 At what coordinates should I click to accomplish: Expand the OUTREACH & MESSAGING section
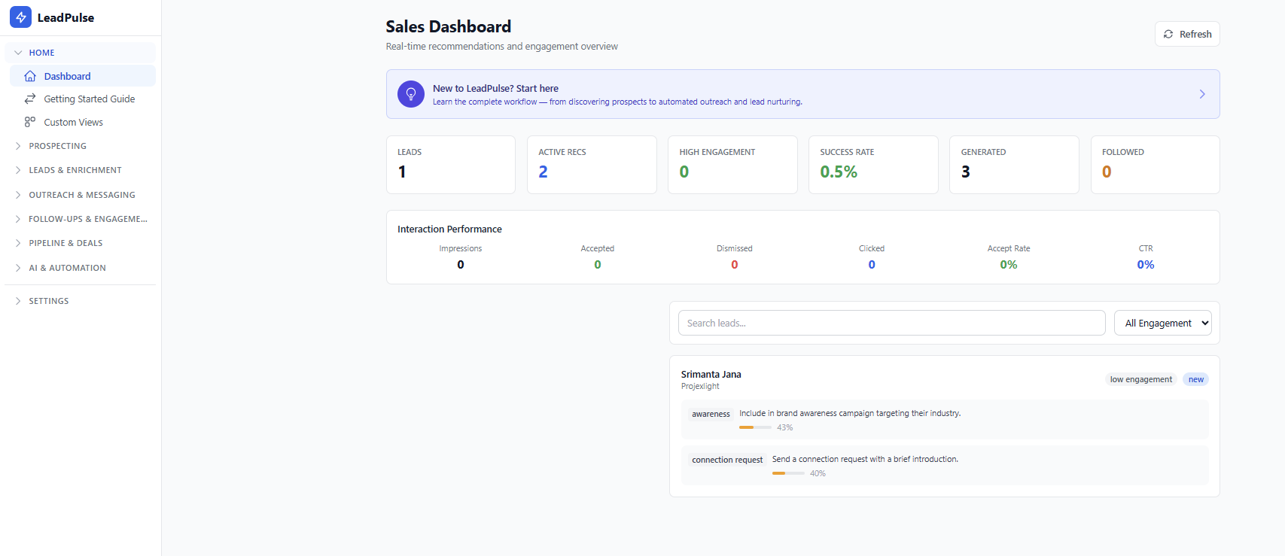coord(80,195)
